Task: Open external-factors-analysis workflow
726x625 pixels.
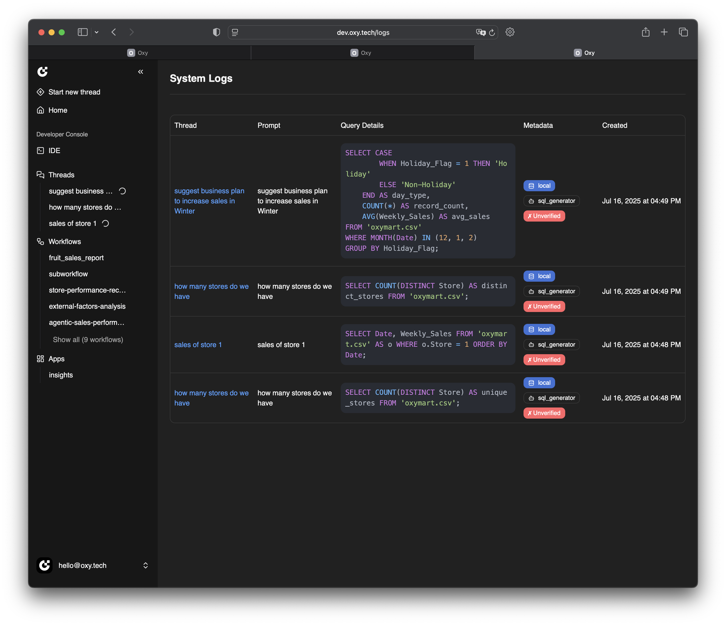Action: pos(87,306)
